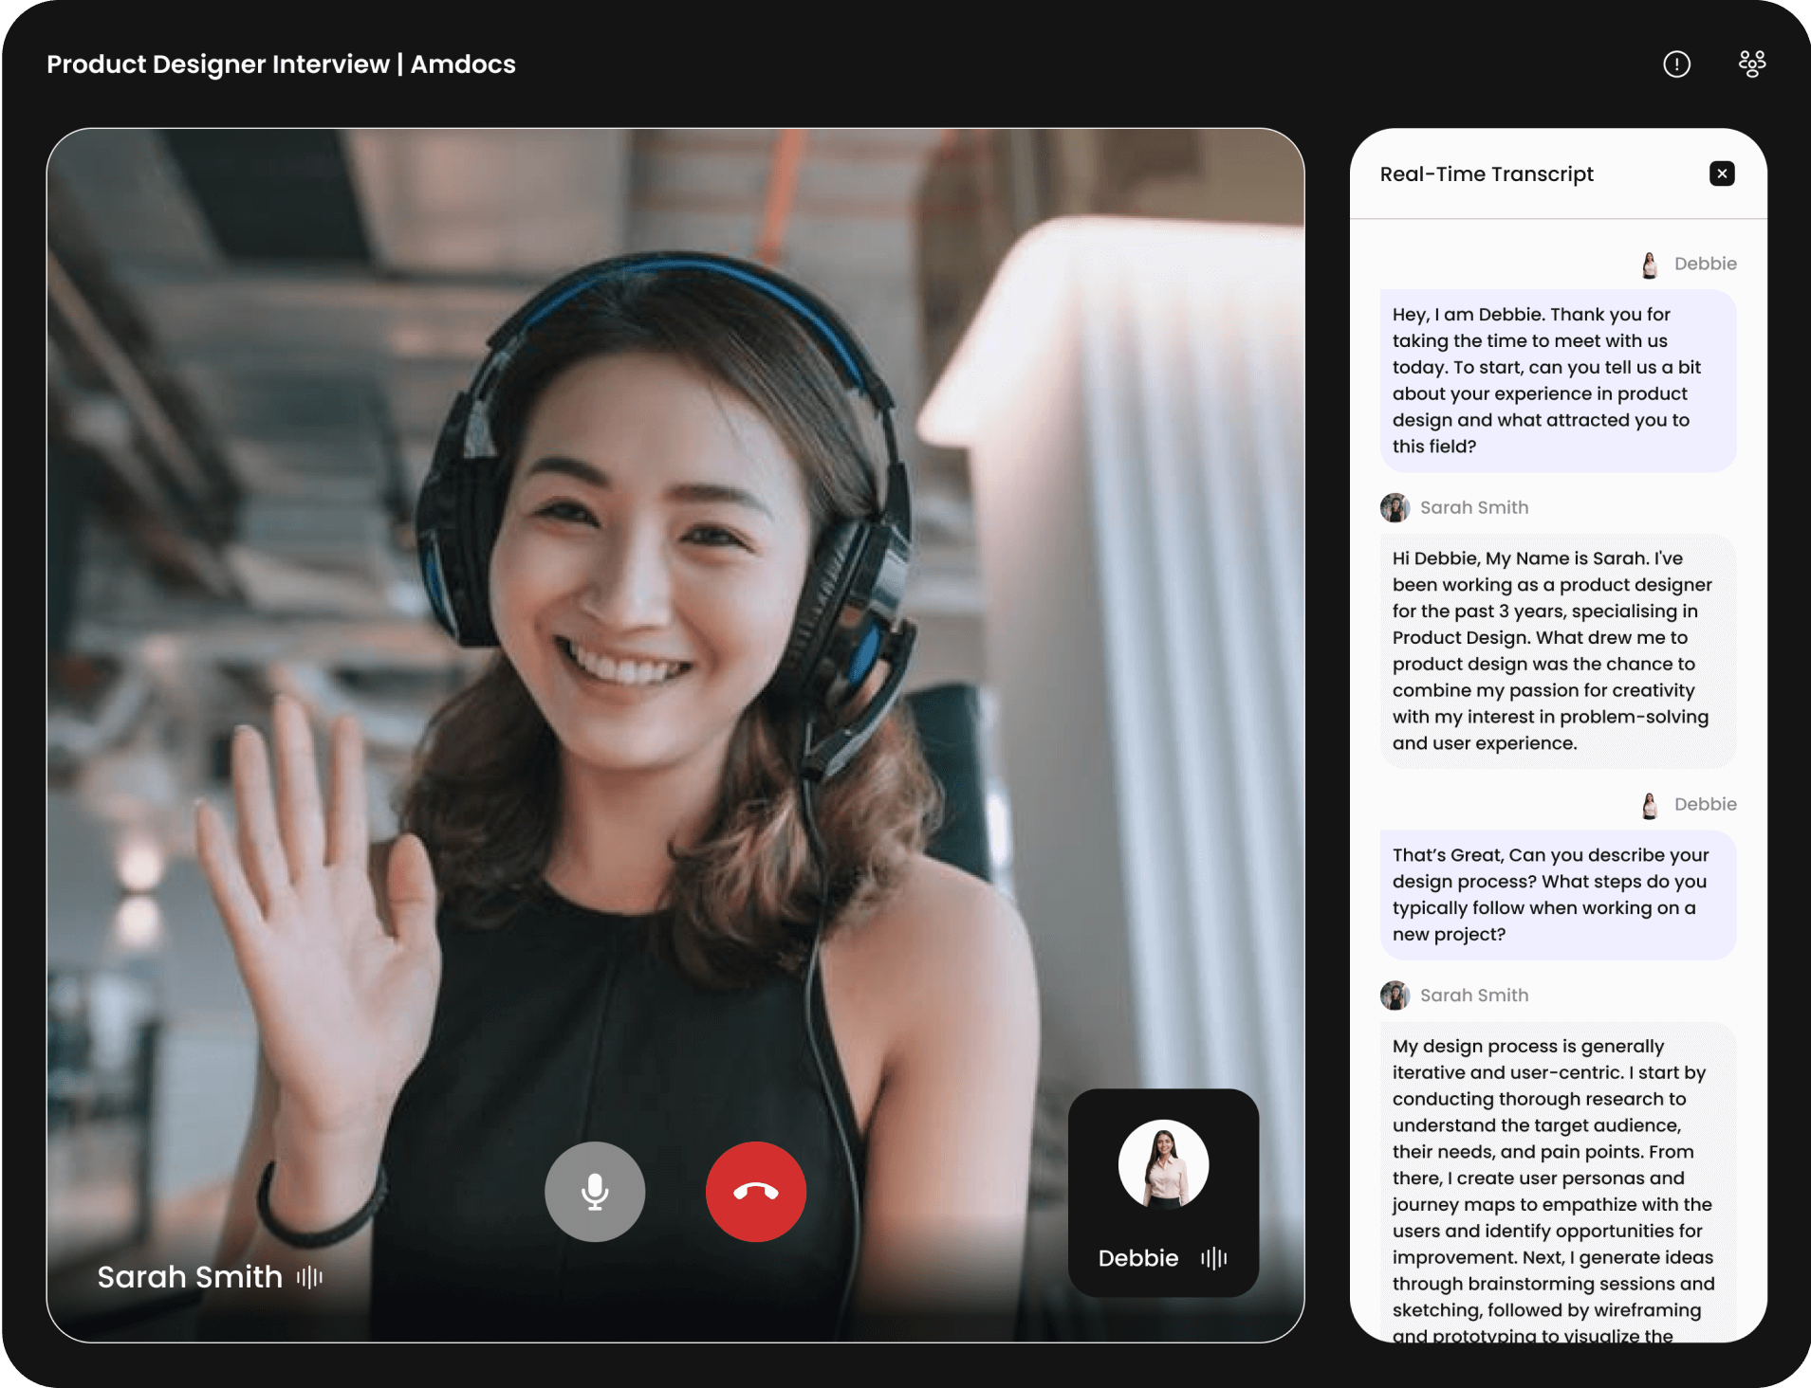Viewport: 1811px width, 1388px height.
Task: Select Debbie's "Hey, I am Debbie" message bubble
Action: coord(1557,380)
